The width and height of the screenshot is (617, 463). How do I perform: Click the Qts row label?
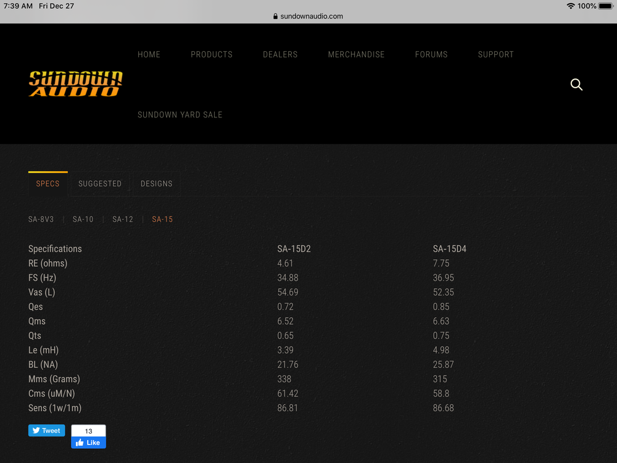(x=35, y=336)
